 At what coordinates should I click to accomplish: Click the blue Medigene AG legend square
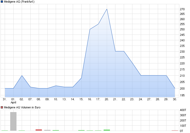click(x=2, y=2)
